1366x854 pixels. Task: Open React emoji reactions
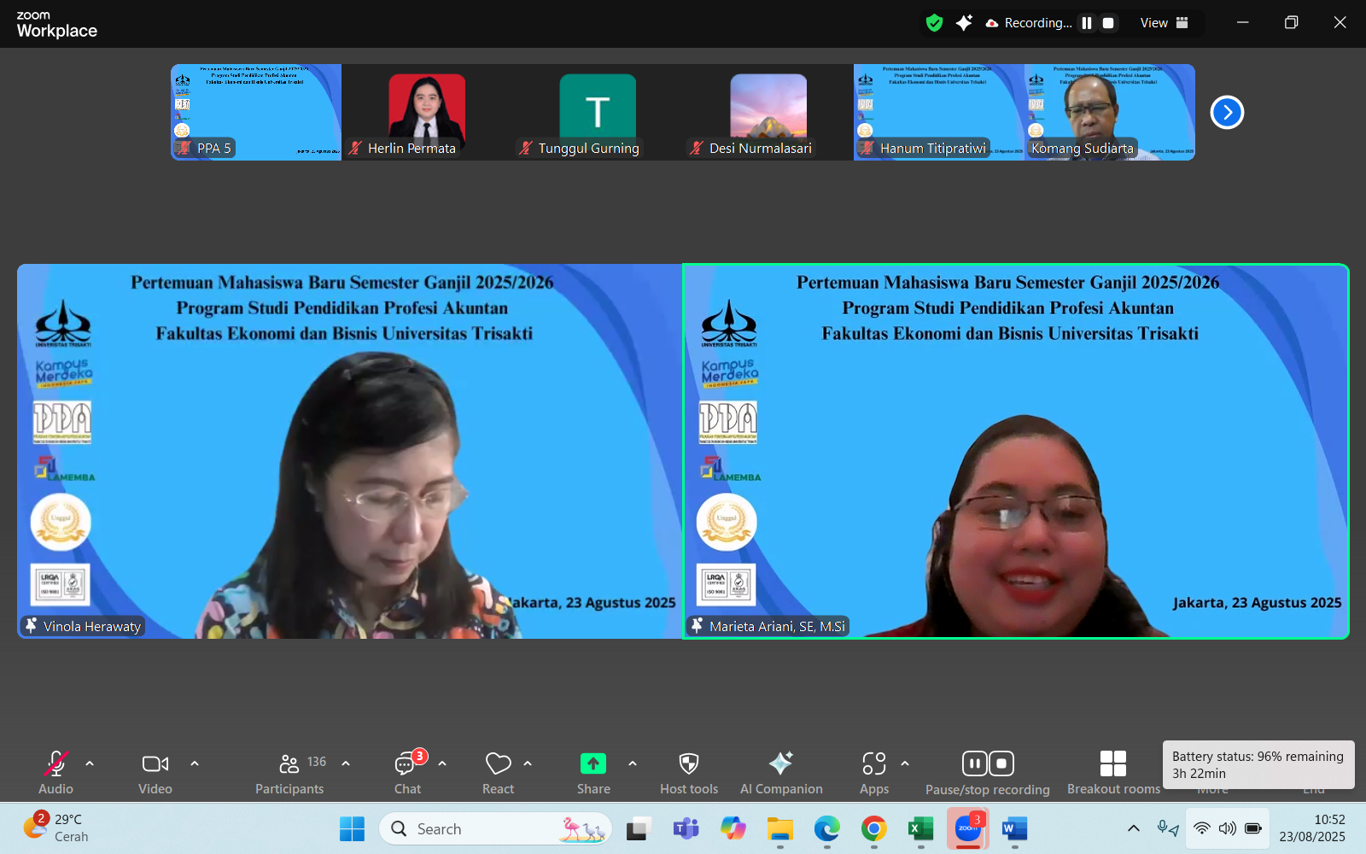tap(498, 772)
